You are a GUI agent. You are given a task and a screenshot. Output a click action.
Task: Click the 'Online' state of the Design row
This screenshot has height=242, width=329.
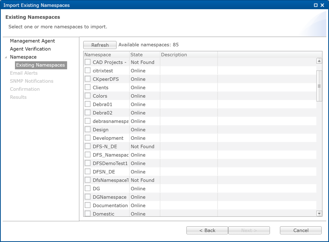click(138, 130)
